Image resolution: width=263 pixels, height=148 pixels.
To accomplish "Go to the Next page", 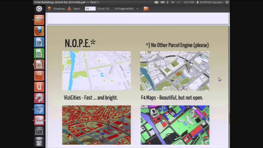I will [77, 9].
